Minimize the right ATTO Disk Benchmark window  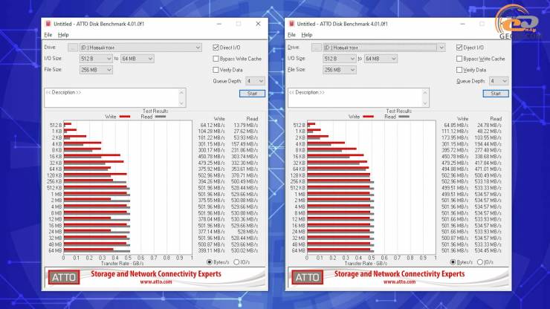coord(462,24)
